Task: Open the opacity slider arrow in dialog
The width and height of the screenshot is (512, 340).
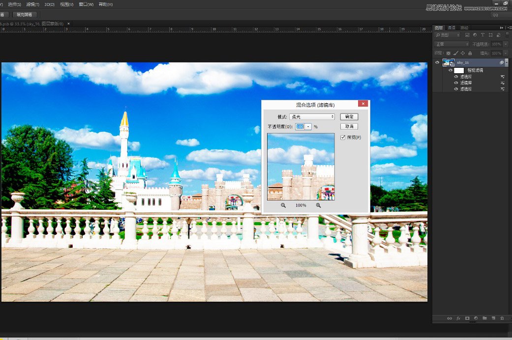Action: [x=308, y=127]
